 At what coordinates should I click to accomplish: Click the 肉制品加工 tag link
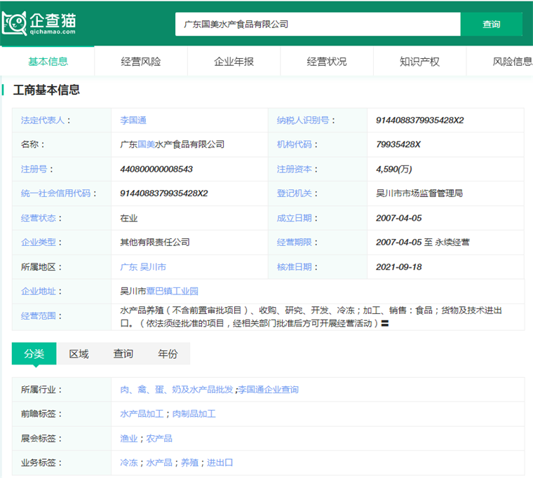[x=194, y=414]
